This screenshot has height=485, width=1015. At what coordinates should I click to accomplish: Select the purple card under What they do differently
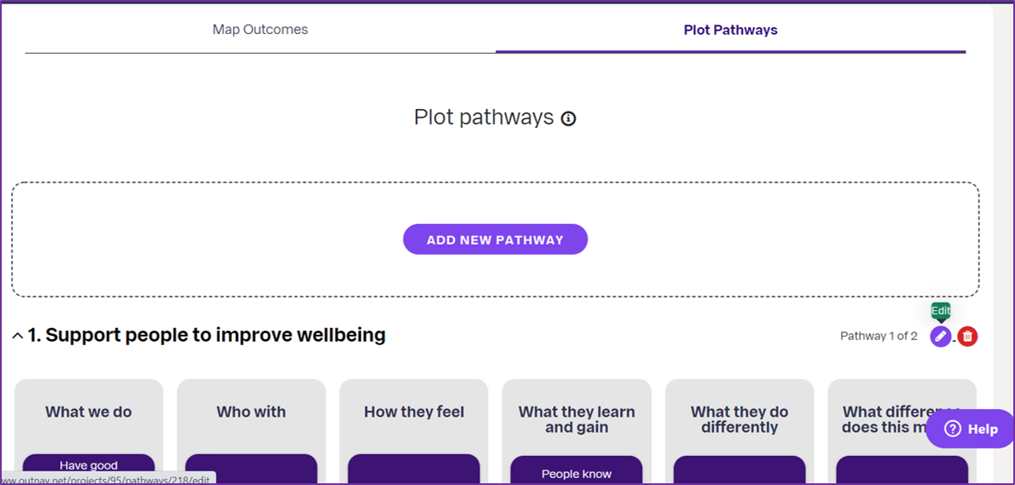(739, 471)
